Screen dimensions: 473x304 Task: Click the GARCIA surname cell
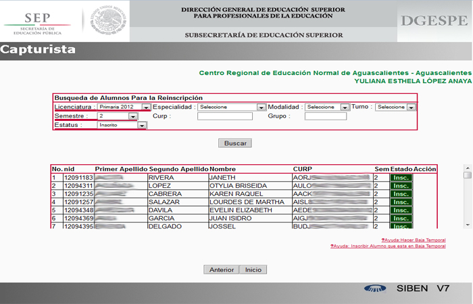(178, 218)
